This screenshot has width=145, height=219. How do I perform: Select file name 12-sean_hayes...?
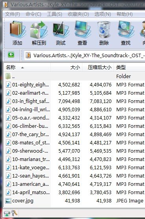point(30,176)
